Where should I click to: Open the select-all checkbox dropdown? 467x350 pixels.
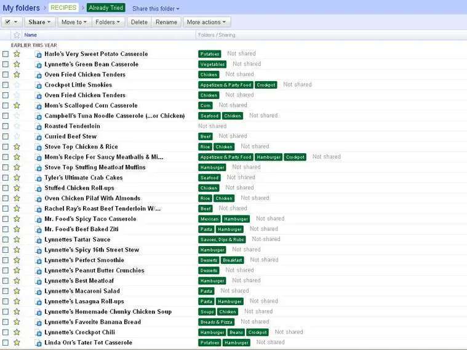click(11, 22)
